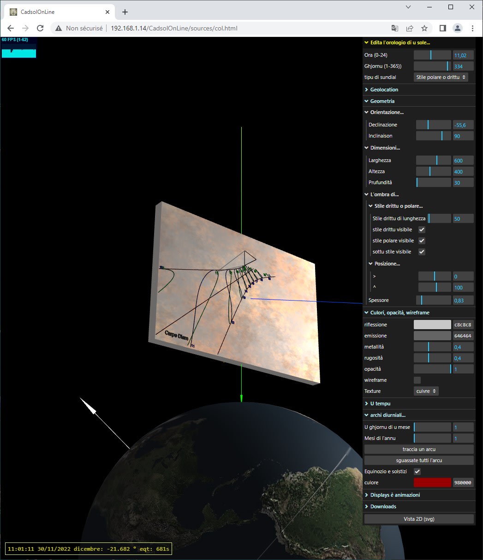483x560 pixels.
Task: Expand the Geometria section
Action: (419, 101)
